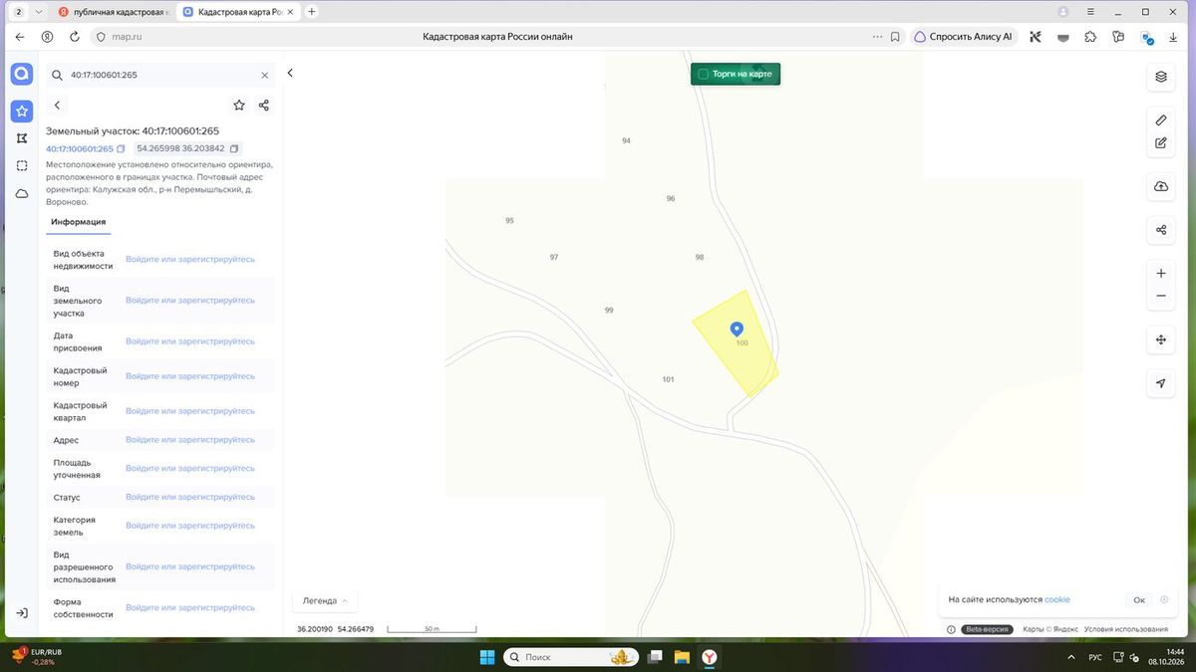This screenshot has width=1196, height=672.
Task: Open a new browser tab
Action: pyautogui.click(x=312, y=12)
